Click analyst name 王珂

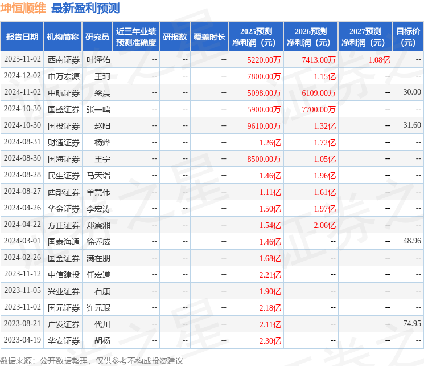point(102,76)
